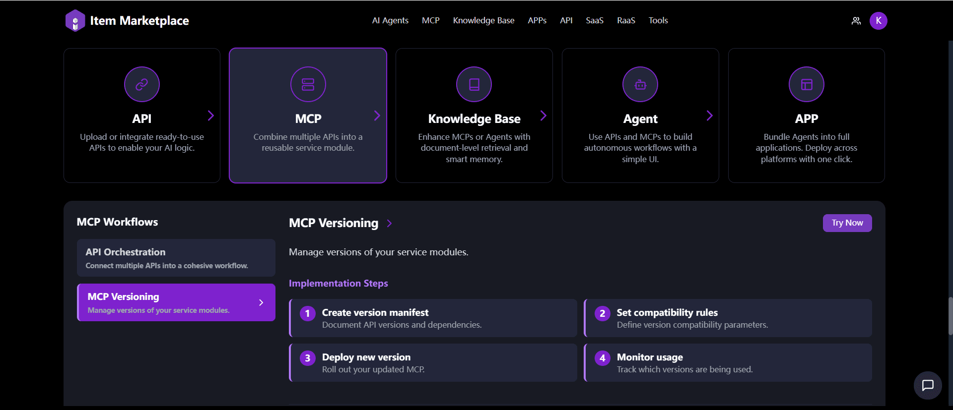Click the Agent robot icon

[x=640, y=84]
